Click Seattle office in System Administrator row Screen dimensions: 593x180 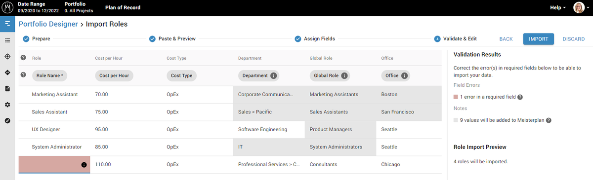click(x=409, y=147)
